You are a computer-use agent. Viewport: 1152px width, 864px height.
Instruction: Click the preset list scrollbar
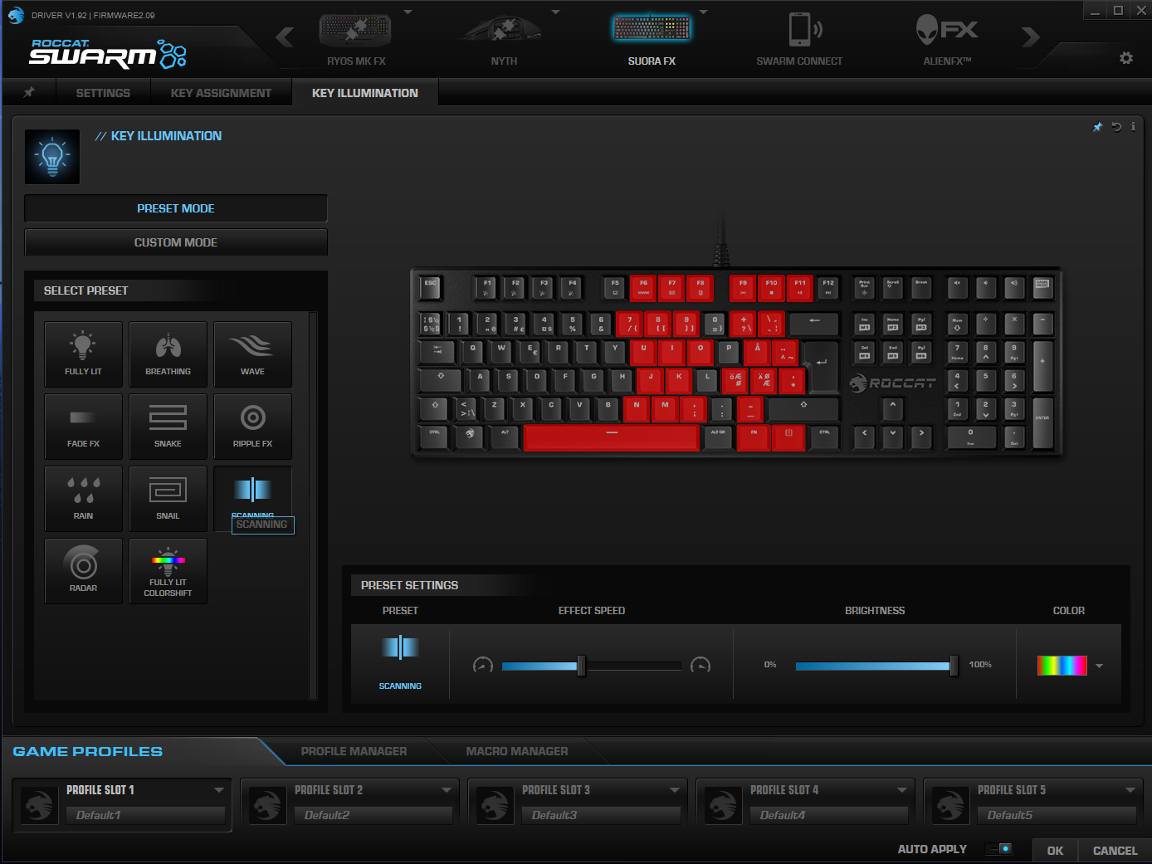point(313,505)
